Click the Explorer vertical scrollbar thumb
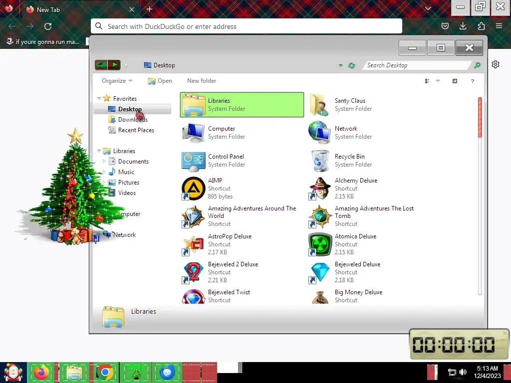Viewport: 511px width, 383px height. tap(480, 117)
